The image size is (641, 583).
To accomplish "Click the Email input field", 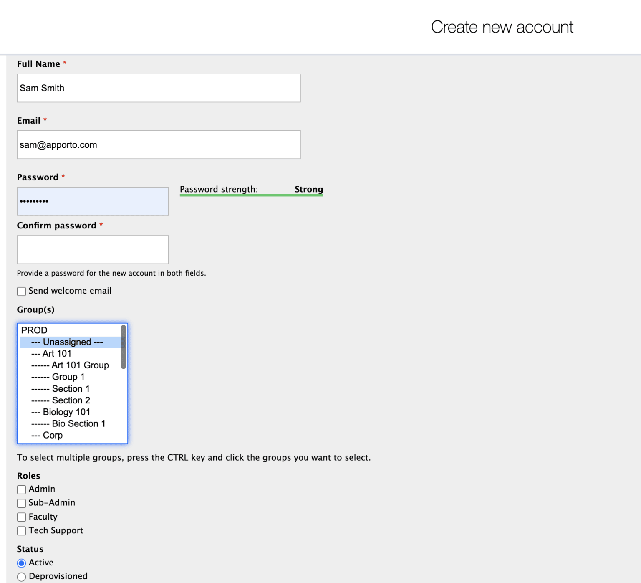I will [x=159, y=145].
